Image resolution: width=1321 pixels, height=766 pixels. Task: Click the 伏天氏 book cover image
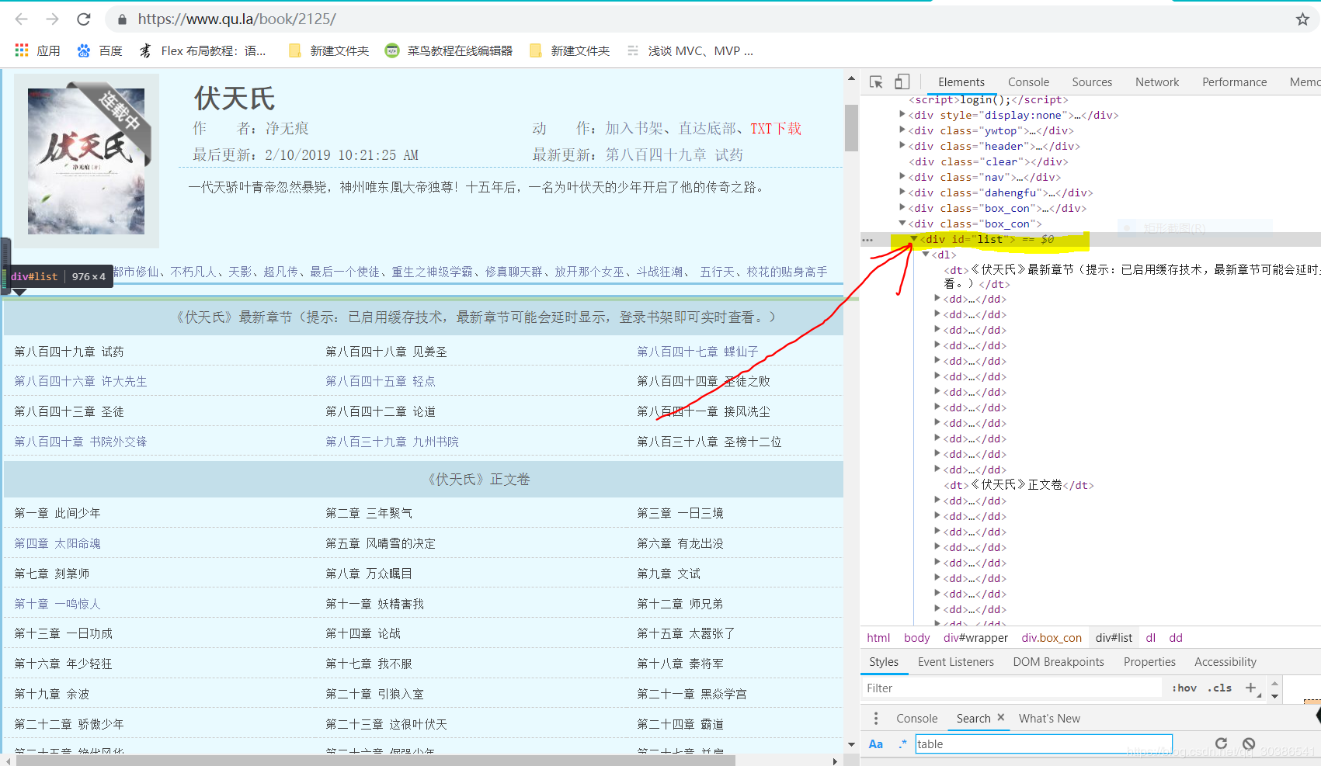86,161
